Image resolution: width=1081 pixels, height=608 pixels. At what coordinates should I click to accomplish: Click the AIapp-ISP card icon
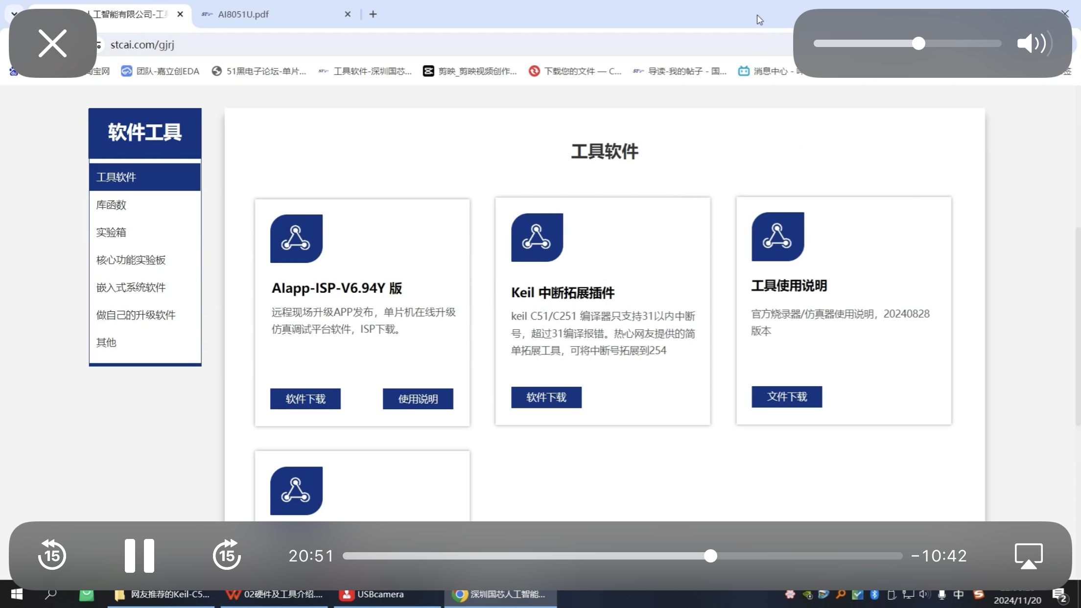pos(296,238)
